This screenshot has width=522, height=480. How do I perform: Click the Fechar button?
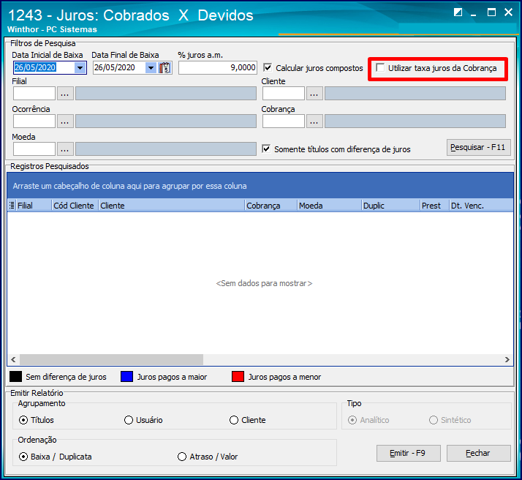478,454
